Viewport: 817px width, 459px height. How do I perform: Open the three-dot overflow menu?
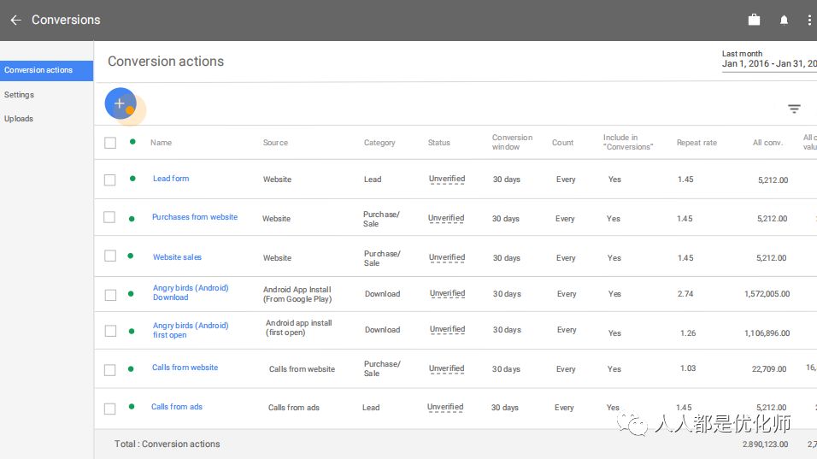(809, 20)
